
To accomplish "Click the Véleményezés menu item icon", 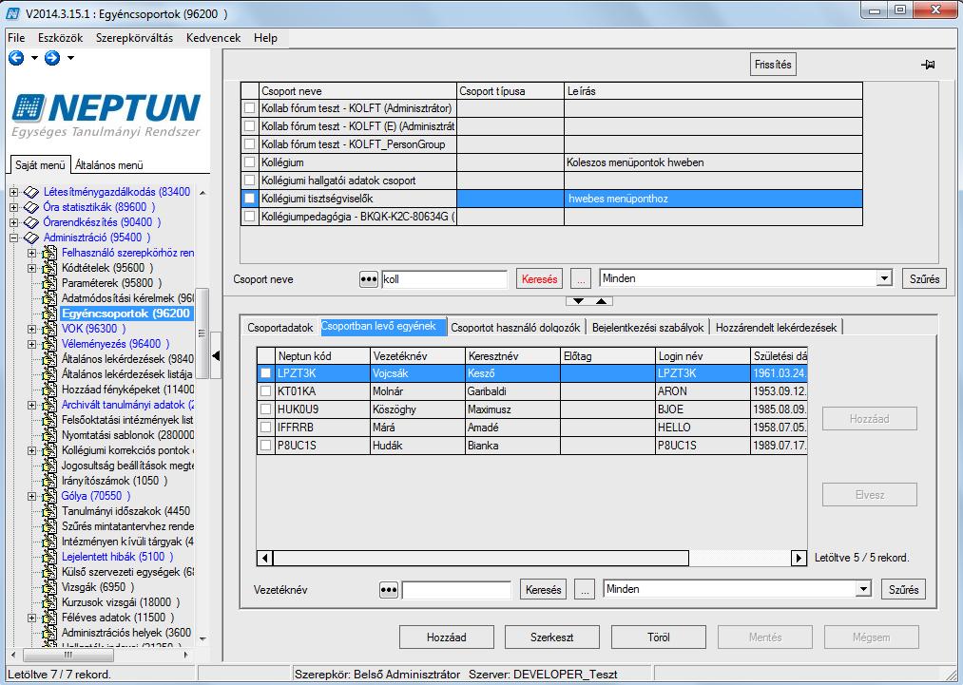I will 49,344.
